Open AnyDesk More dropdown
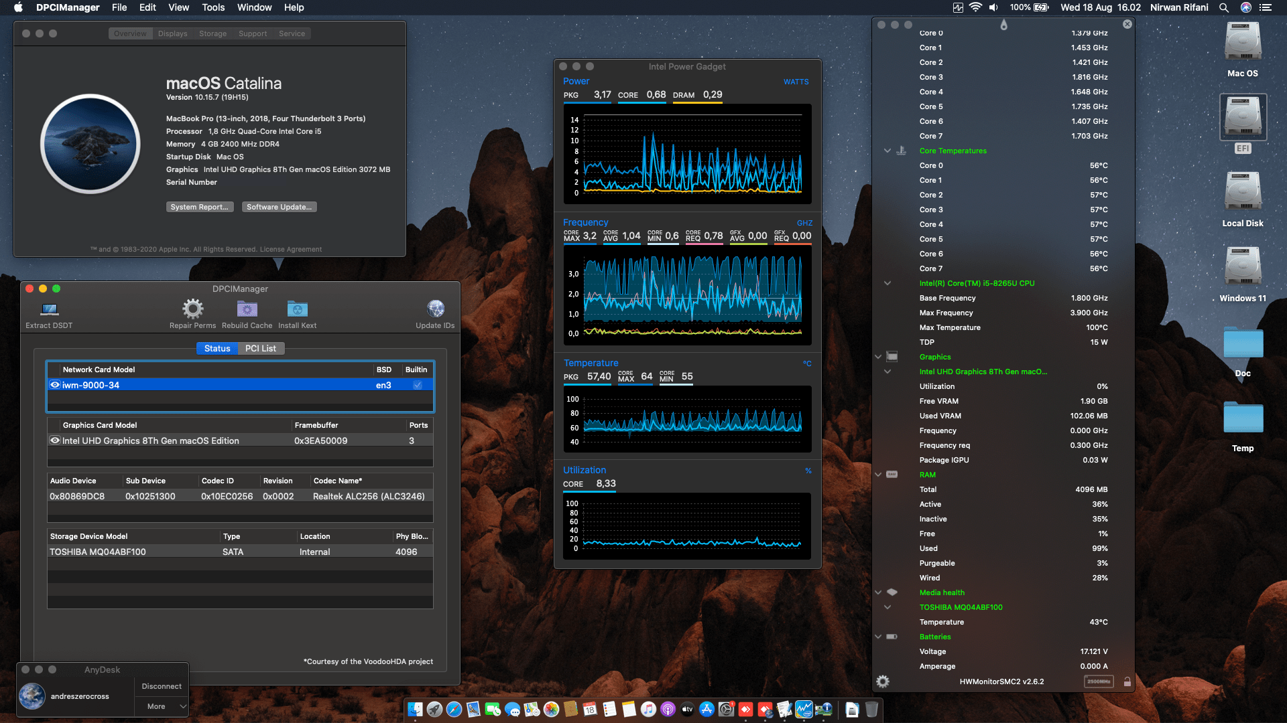 162,706
